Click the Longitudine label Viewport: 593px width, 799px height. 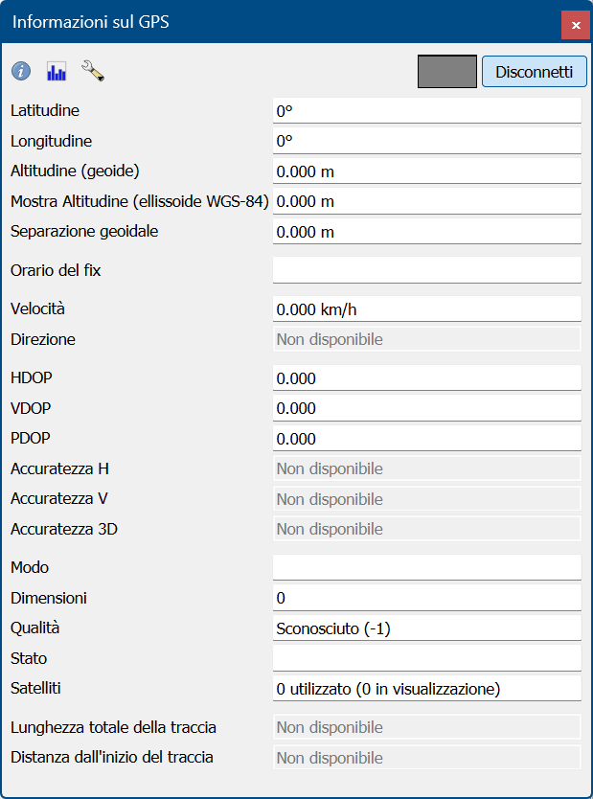52,141
